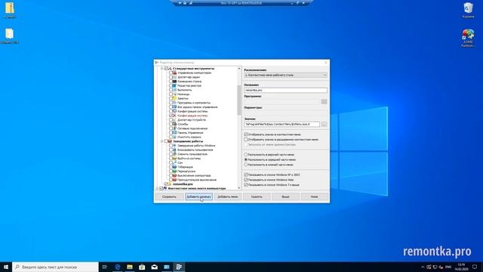Select the Сон tree item
This screenshot has width=483, height=272.
click(x=180, y=162)
